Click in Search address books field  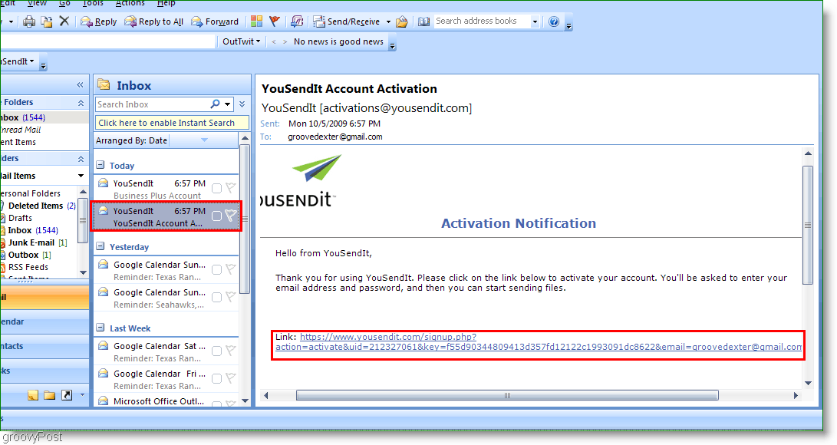click(482, 21)
